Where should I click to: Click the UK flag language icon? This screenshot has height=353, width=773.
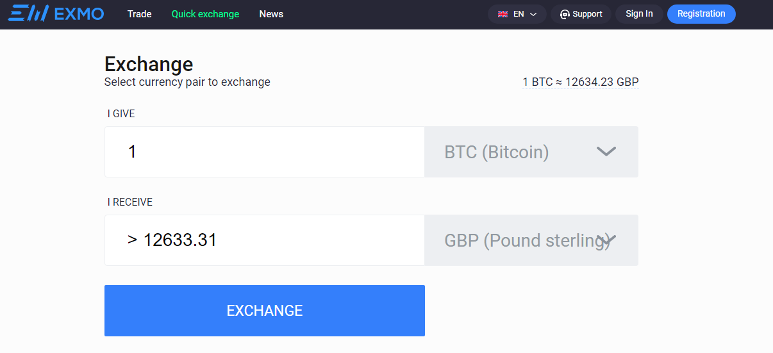point(503,14)
